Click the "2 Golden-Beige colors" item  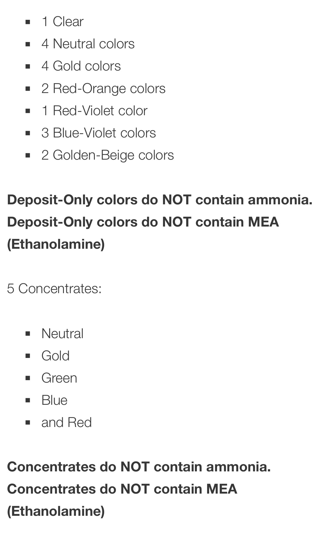pyautogui.click(x=107, y=155)
